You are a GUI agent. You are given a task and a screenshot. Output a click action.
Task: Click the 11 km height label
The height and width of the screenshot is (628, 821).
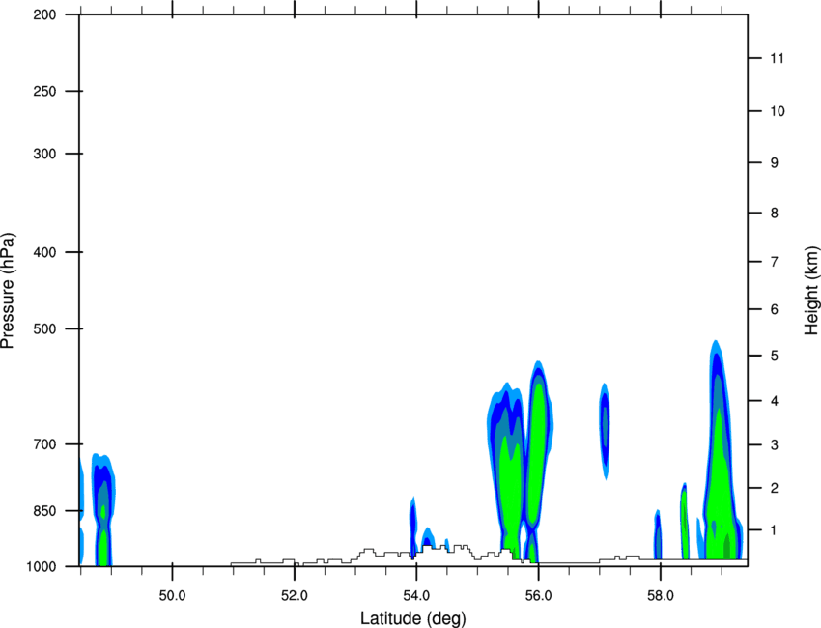(x=777, y=58)
